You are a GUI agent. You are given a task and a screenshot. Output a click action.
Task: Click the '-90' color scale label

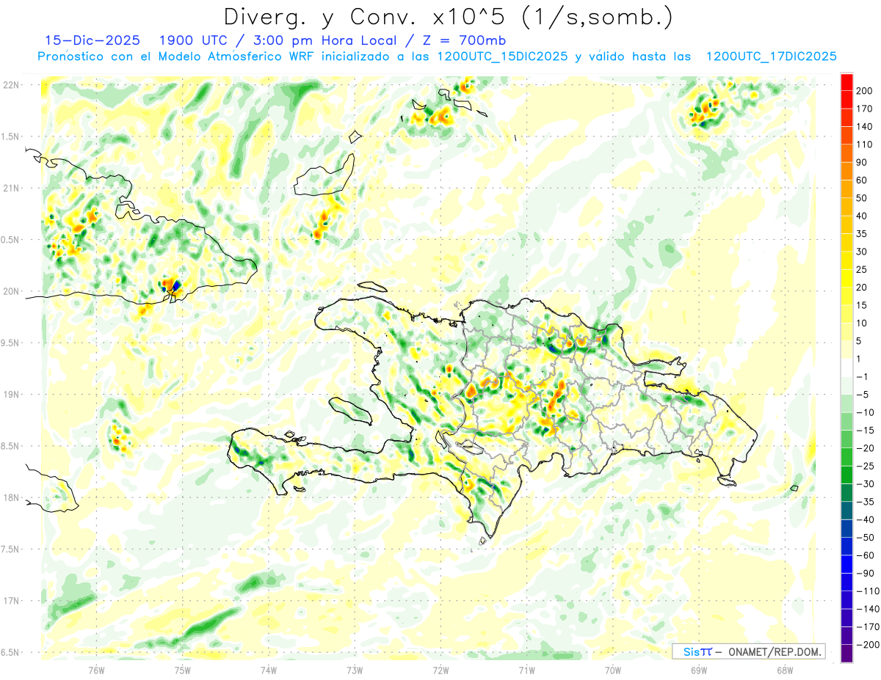(866, 573)
